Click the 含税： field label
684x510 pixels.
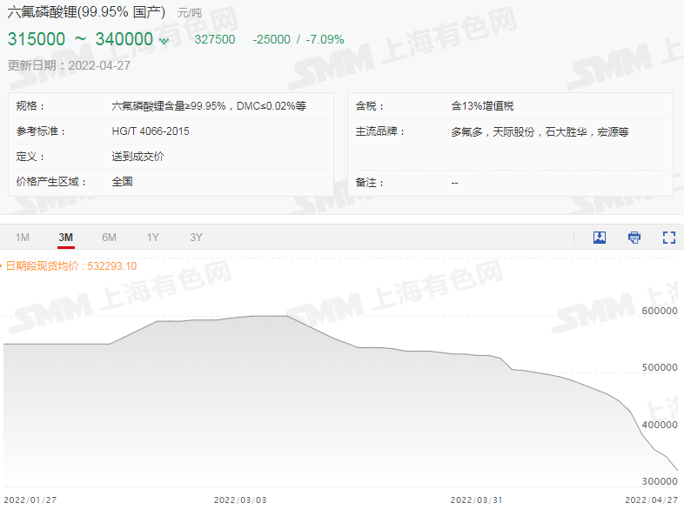(370, 106)
